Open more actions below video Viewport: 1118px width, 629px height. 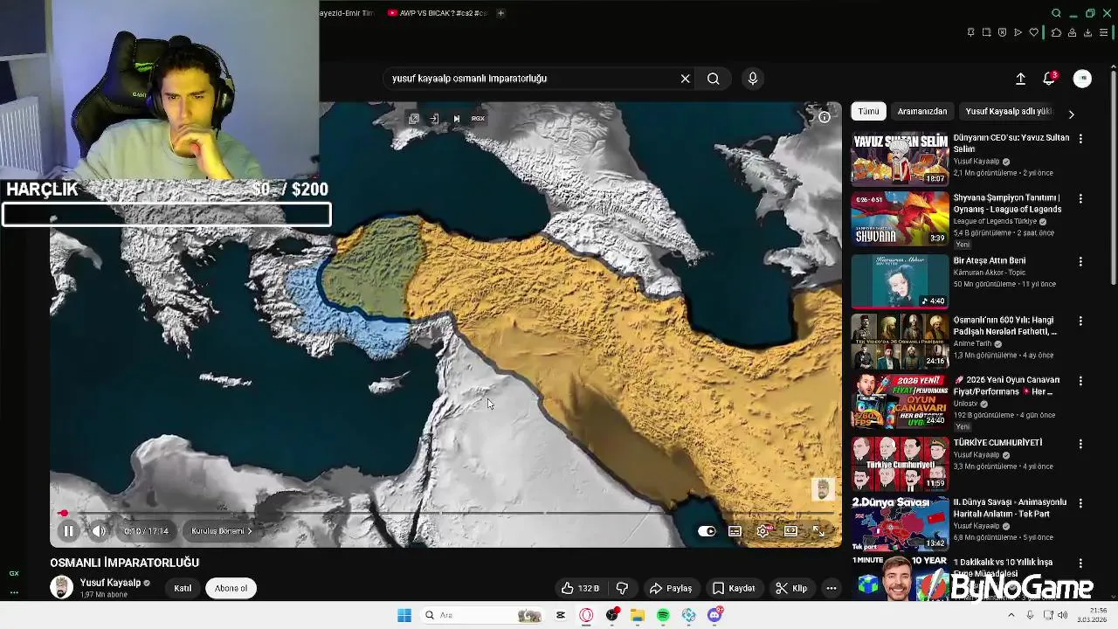tap(832, 588)
